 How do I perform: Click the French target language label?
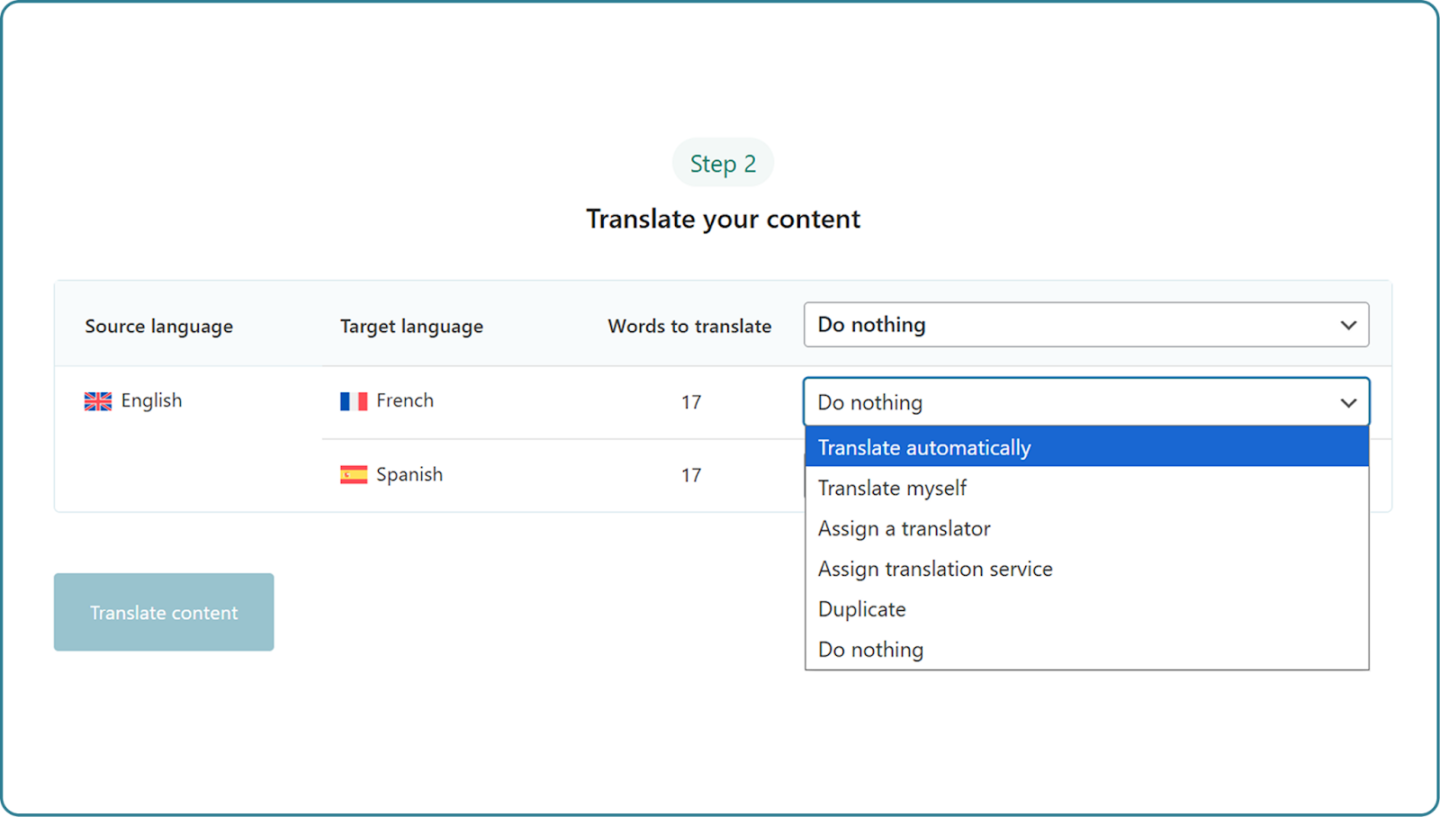tap(405, 400)
